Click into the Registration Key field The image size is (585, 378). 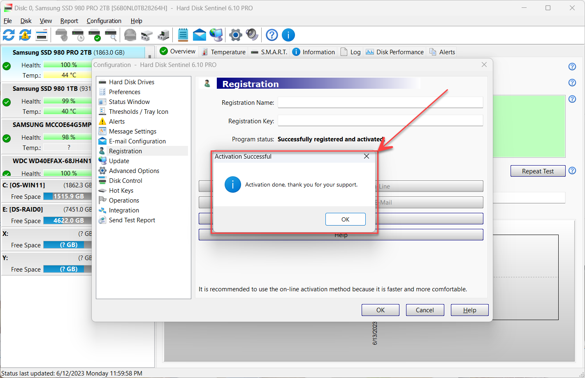[x=381, y=120]
